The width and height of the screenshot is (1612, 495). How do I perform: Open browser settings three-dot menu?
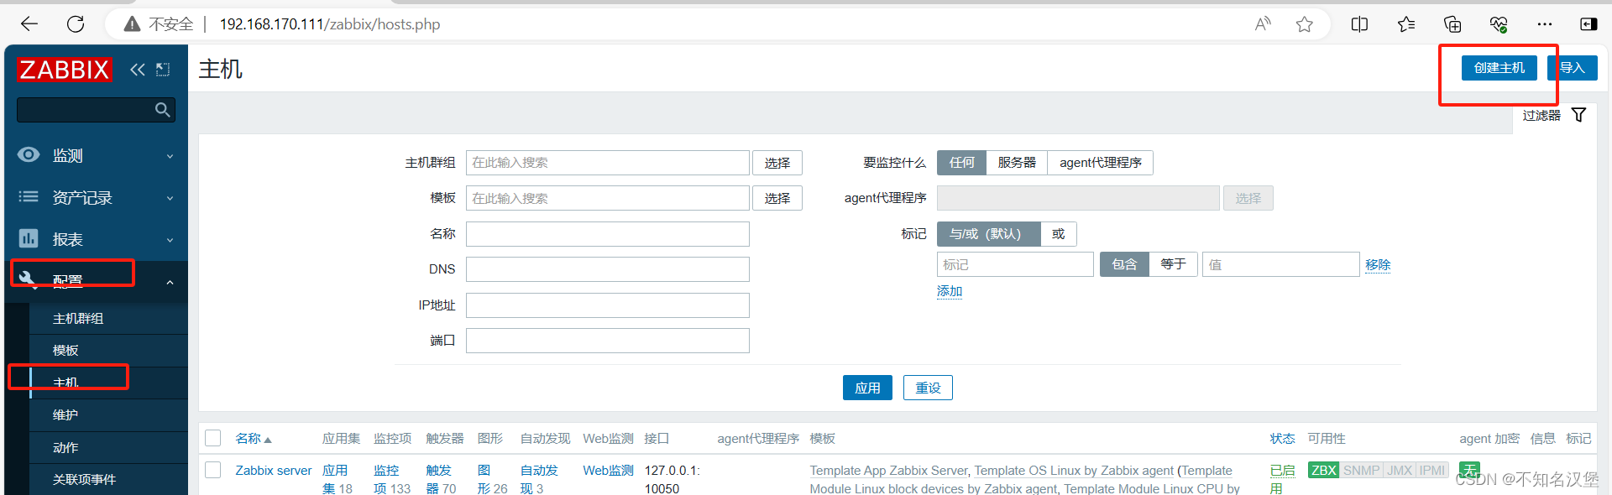point(1545,24)
